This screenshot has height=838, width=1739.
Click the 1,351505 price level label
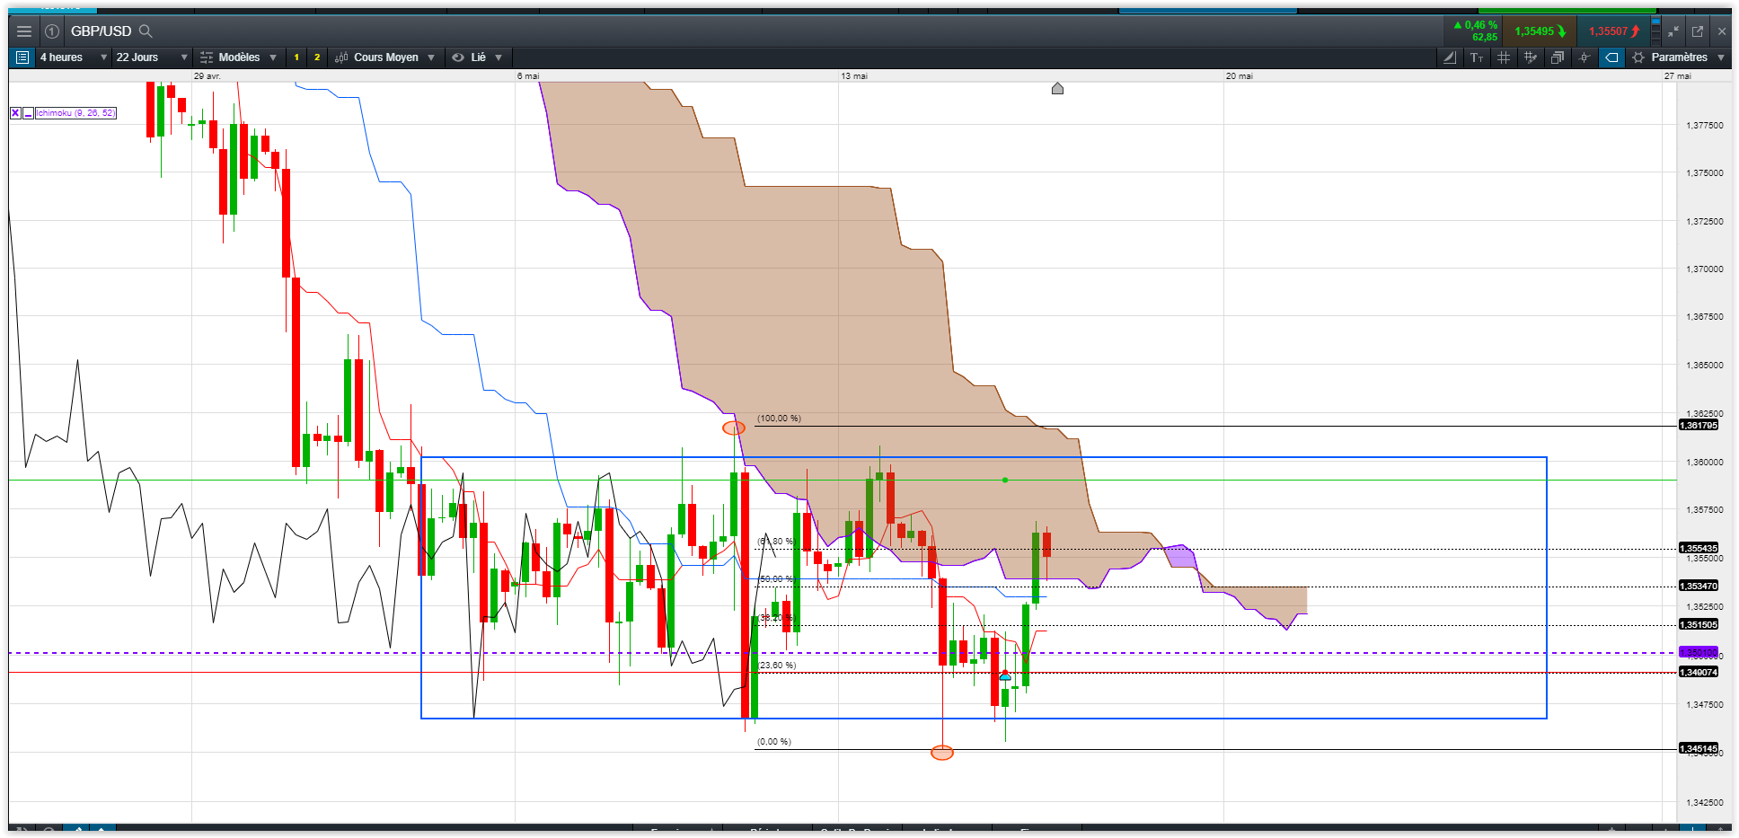click(1698, 624)
